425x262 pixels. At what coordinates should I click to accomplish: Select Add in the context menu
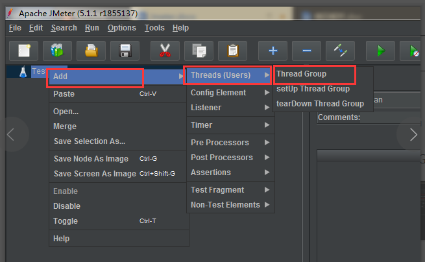(117, 77)
